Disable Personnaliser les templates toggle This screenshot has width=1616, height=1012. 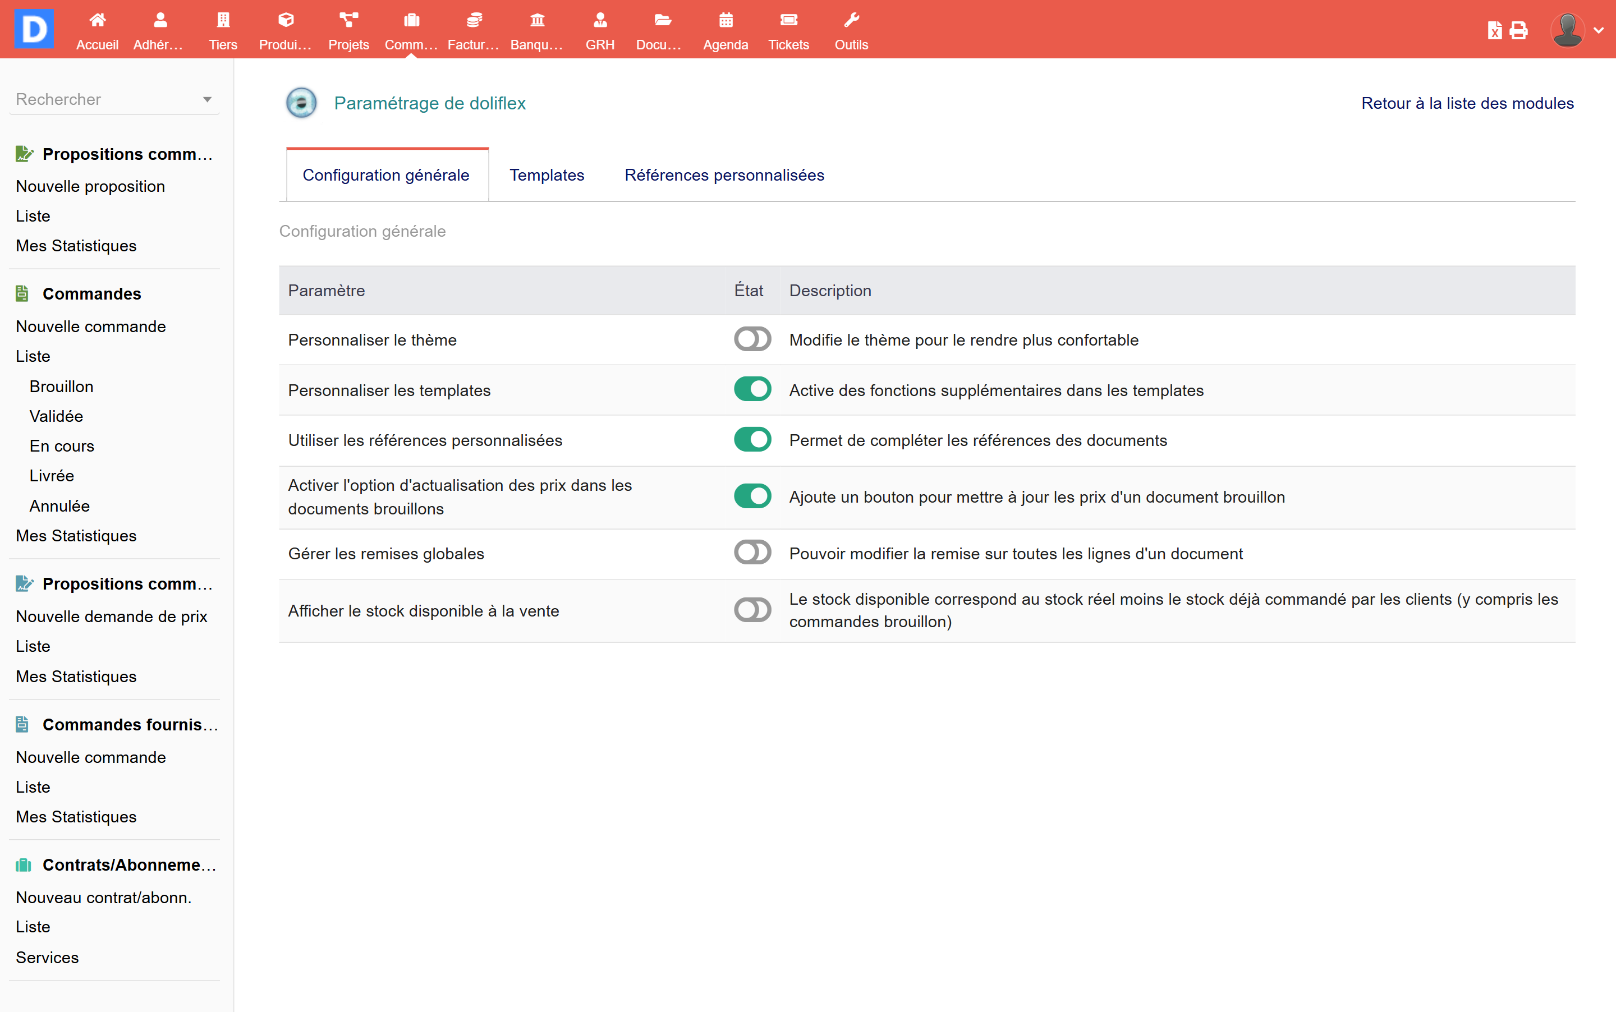click(x=752, y=389)
